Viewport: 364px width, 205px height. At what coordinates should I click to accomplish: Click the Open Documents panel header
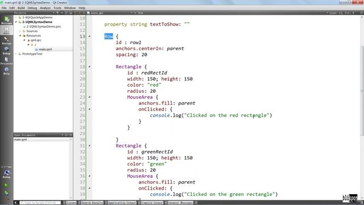pyautogui.click(x=43, y=135)
